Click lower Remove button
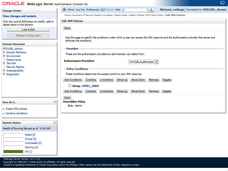The height and width of the screenshot is (171, 228). tap(154, 91)
